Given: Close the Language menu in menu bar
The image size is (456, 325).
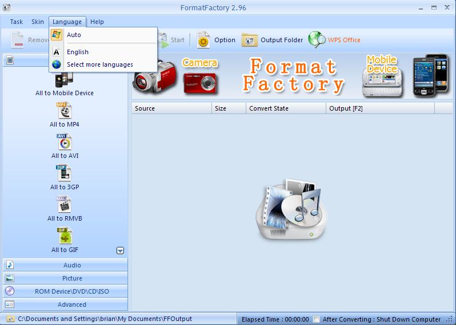Looking at the screenshot, I should click(x=67, y=22).
